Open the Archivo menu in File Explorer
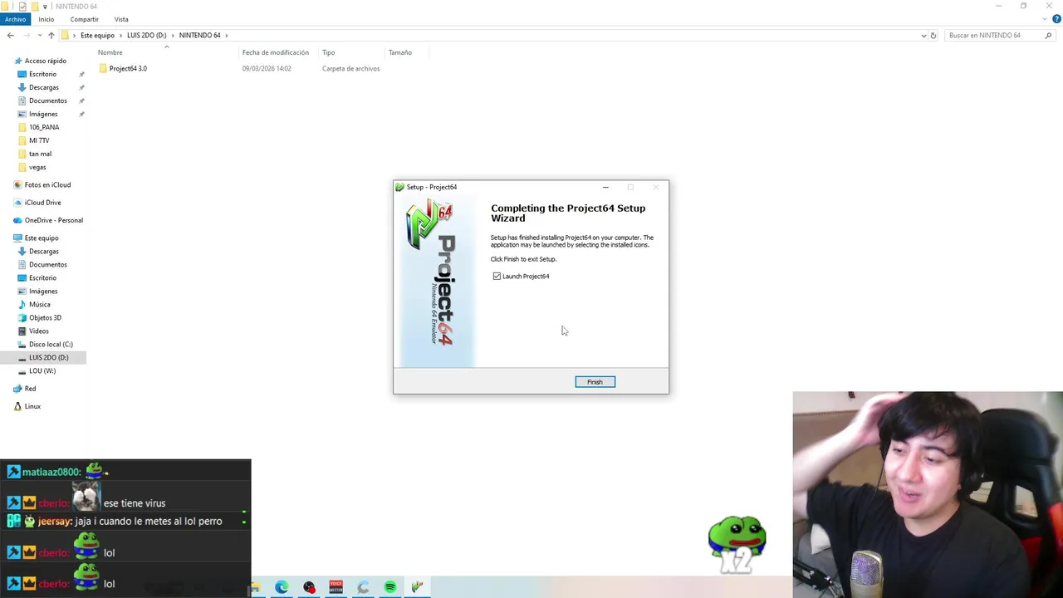This screenshot has width=1063, height=598. tap(15, 19)
